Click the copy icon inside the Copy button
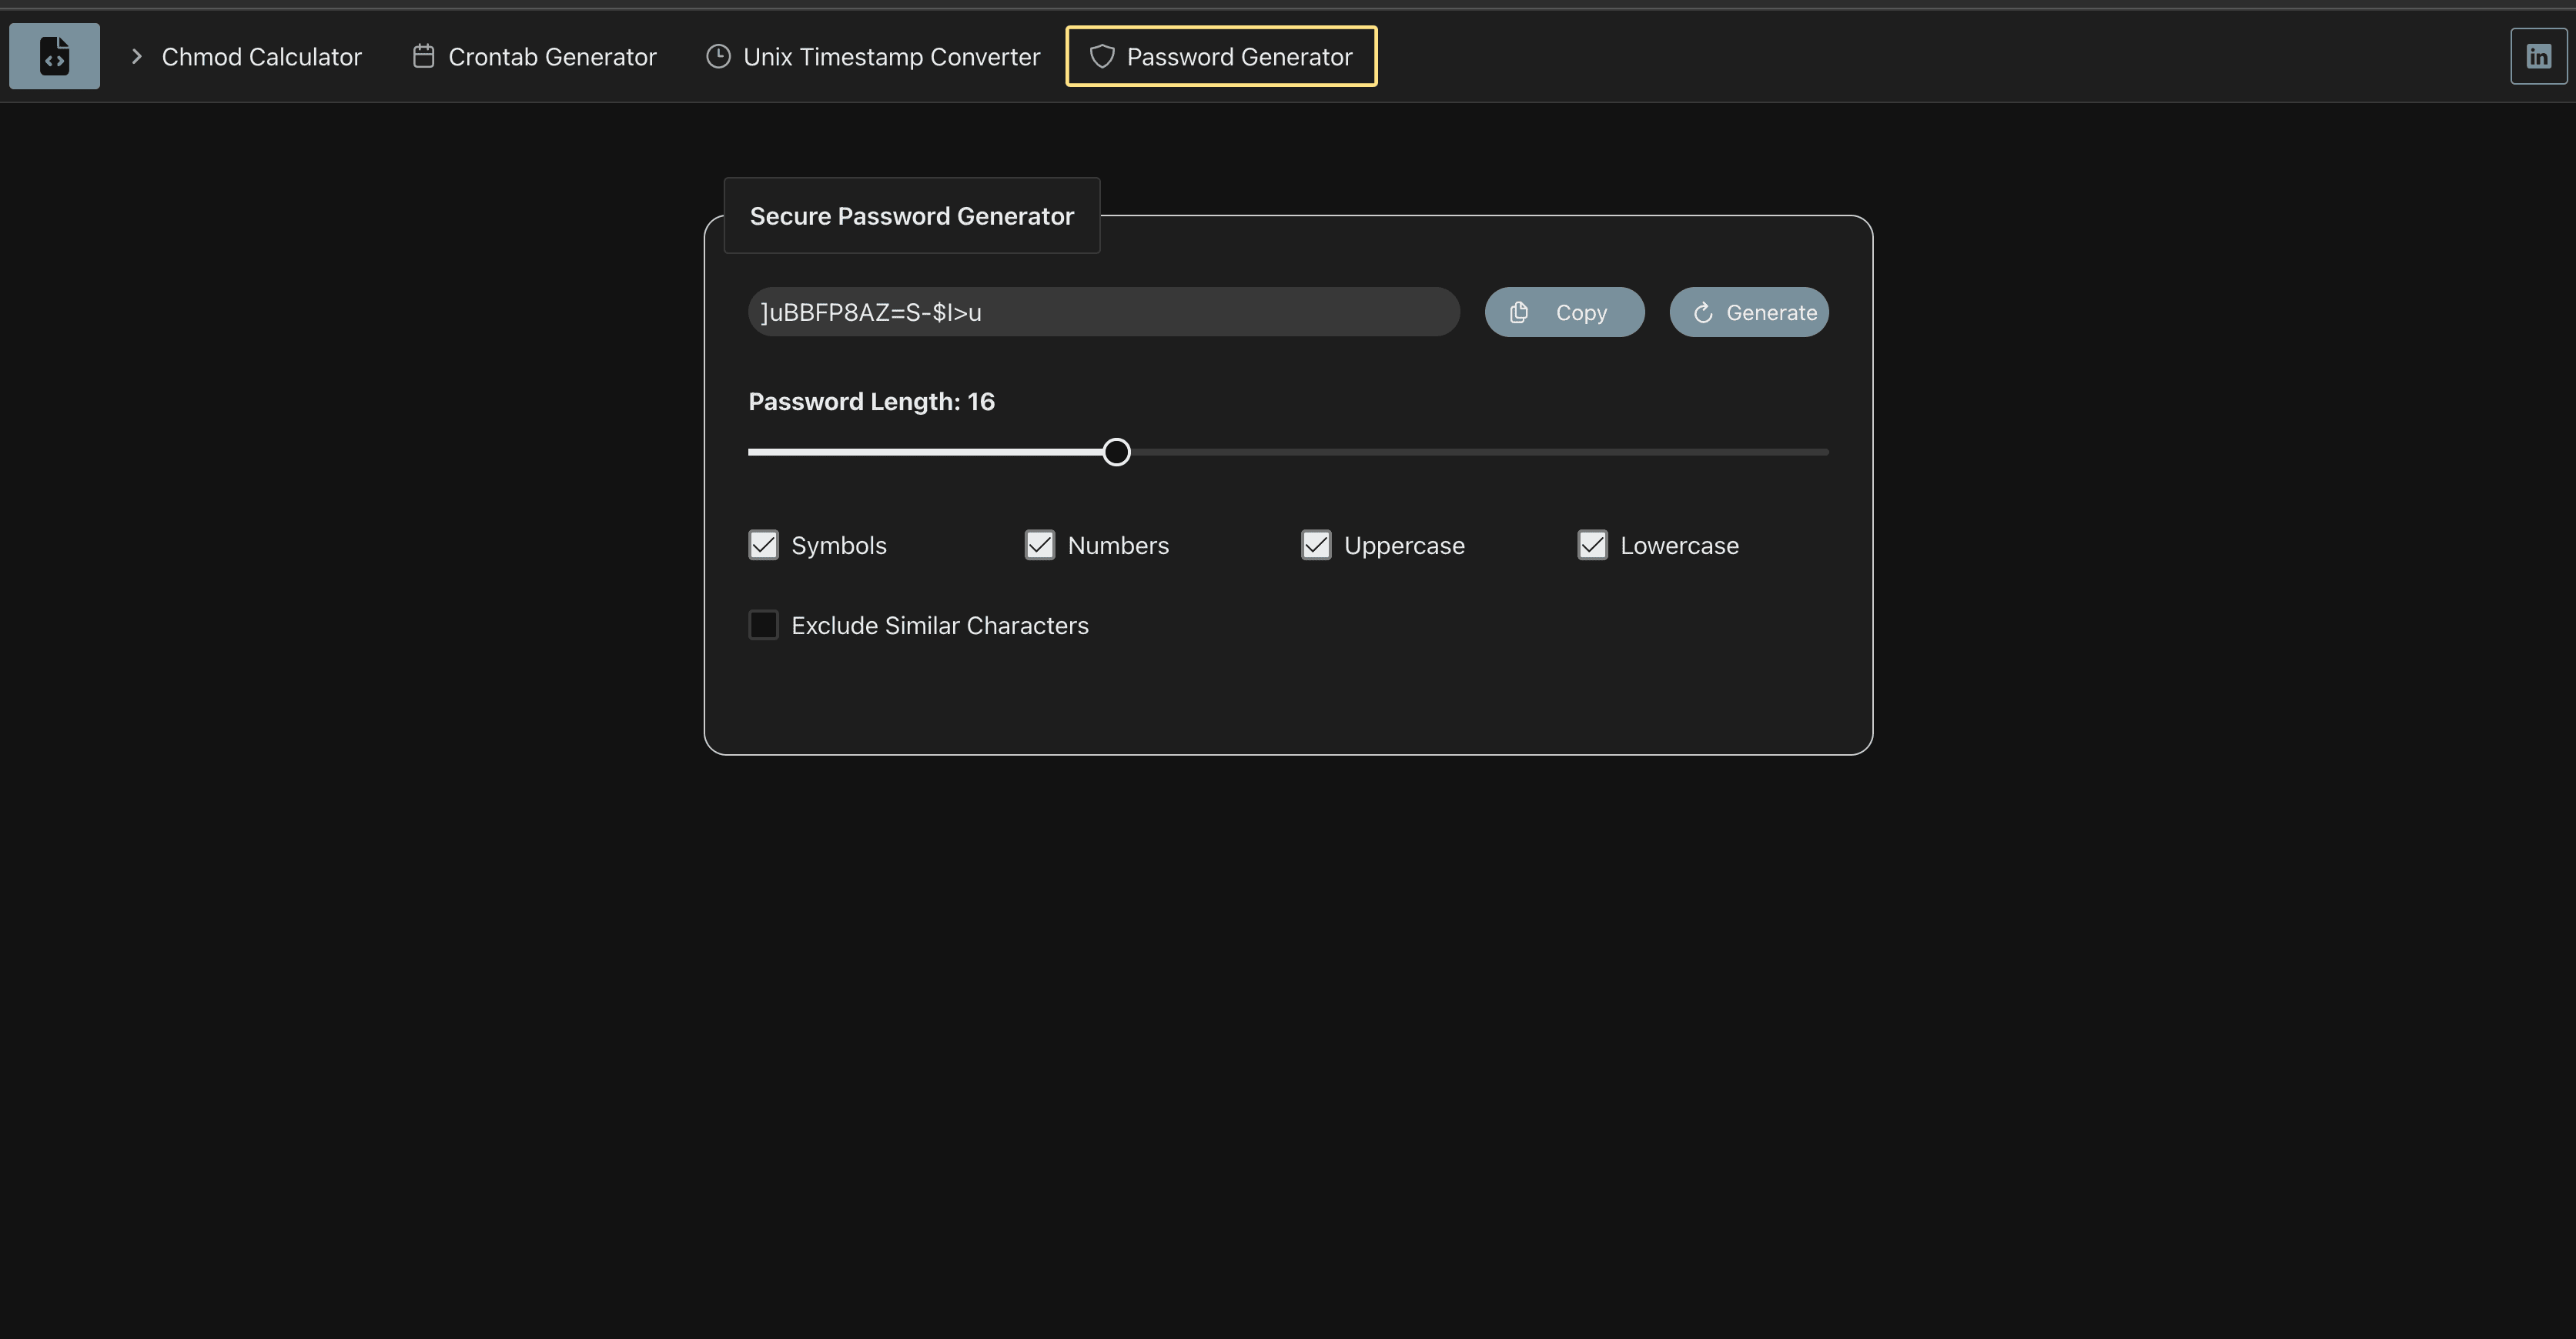 click(x=1520, y=312)
